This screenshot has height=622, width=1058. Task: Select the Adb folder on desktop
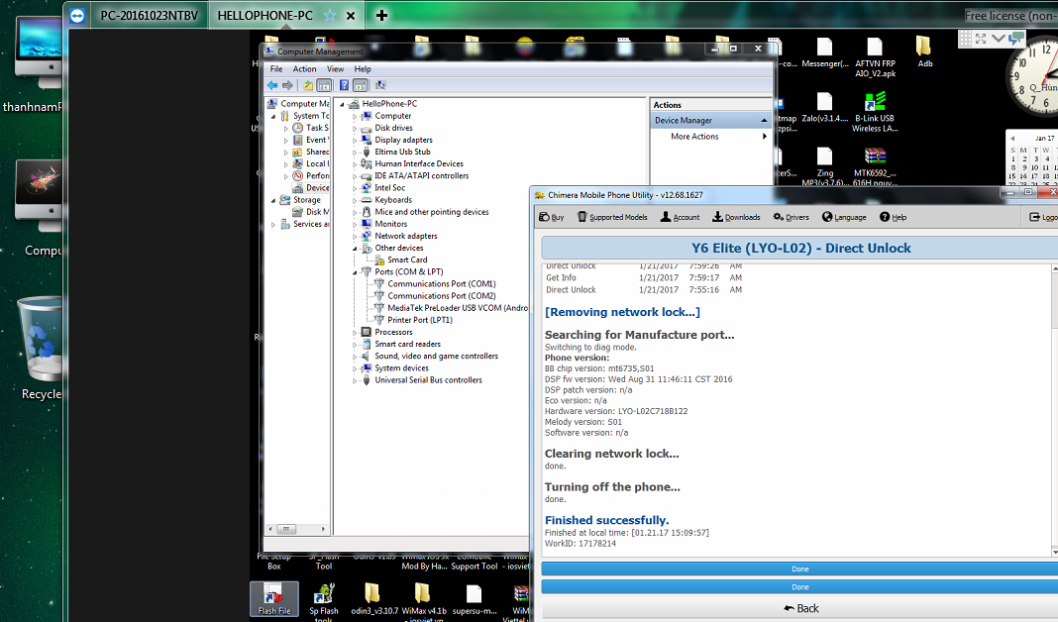click(x=924, y=52)
